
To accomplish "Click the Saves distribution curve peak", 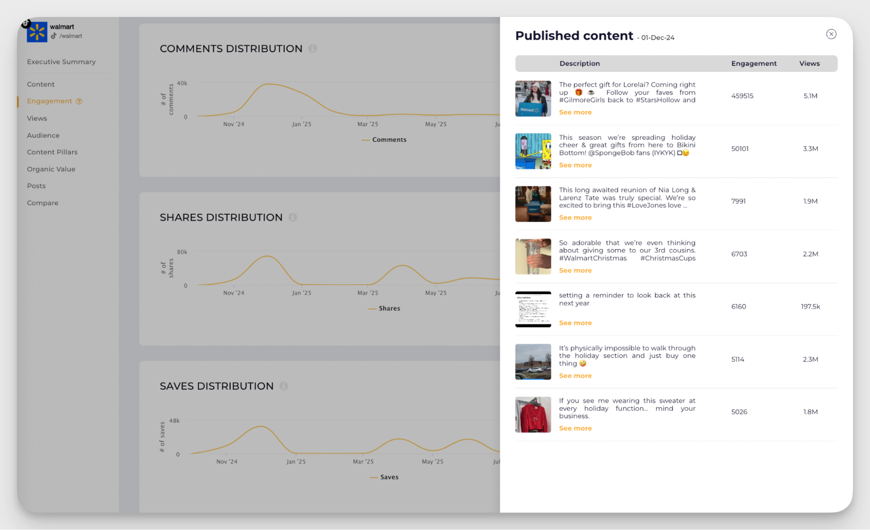I will [x=261, y=426].
